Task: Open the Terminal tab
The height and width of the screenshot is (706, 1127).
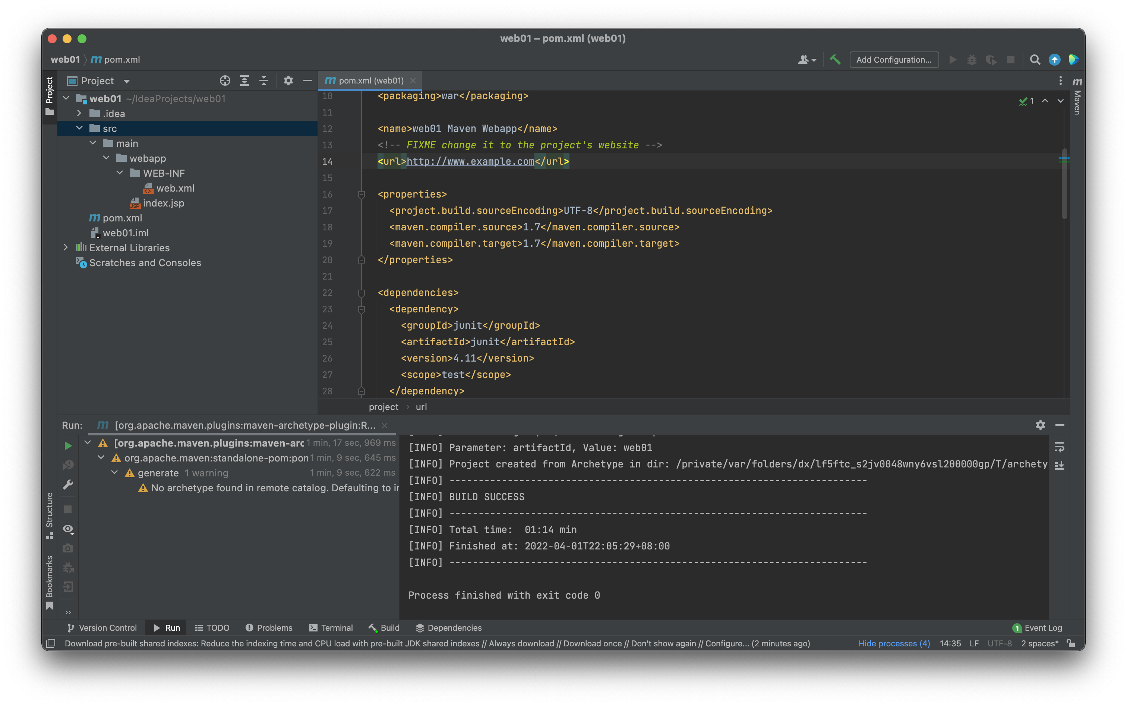Action: point(331,628)
